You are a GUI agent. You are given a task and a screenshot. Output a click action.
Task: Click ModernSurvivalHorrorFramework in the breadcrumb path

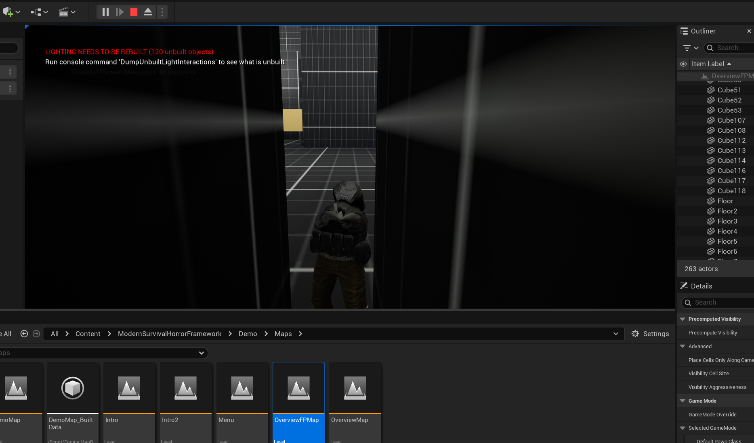(170, 334)
